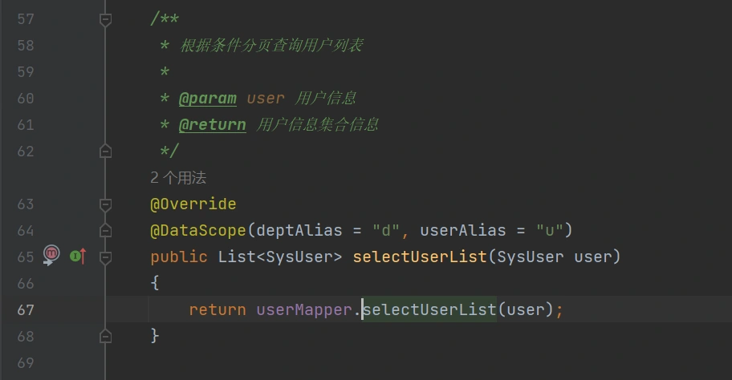
Task: Click line number 67 in gutter
Action: [x=25, y=309]
